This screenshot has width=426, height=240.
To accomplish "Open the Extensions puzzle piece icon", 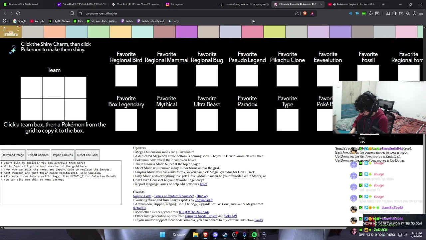I will coord(370,13).
